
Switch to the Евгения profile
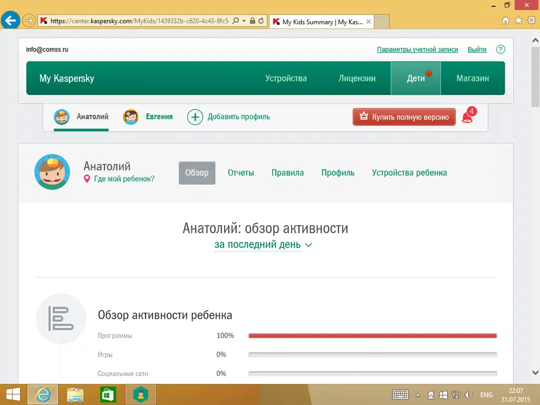coord(159,117)
